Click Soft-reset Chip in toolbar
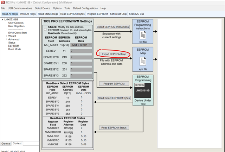Image resolution: width=225 pixels, height=152 pixels. 118,14
